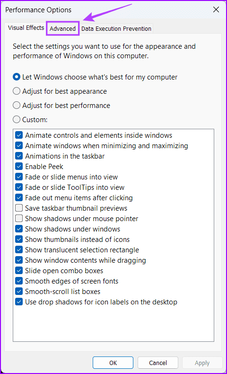Switch to the Advanced tab

coord(62,28)
